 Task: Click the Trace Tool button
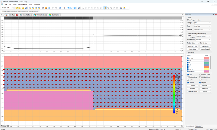click(205, 46)
